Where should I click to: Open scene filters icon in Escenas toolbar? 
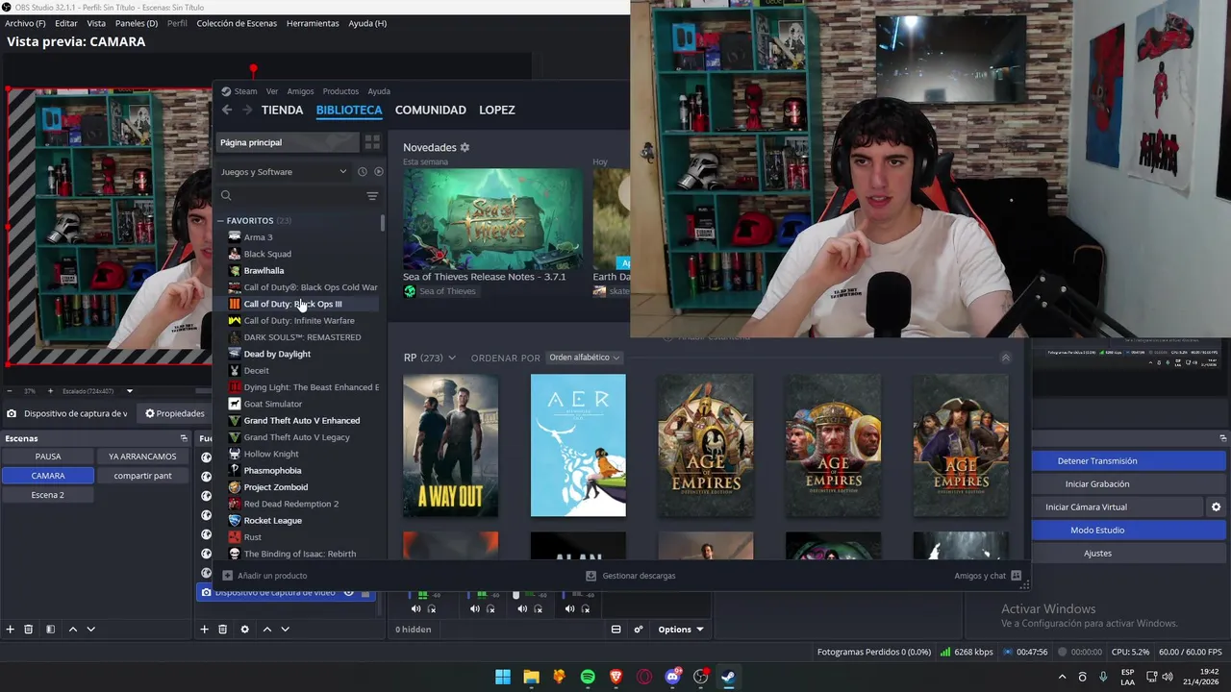(50, 630)
